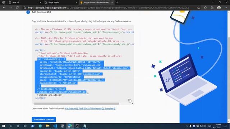This screenshot has width=230, height=129.
Task: Open Cortana from the taskbar
Action: tap(18, 126)
